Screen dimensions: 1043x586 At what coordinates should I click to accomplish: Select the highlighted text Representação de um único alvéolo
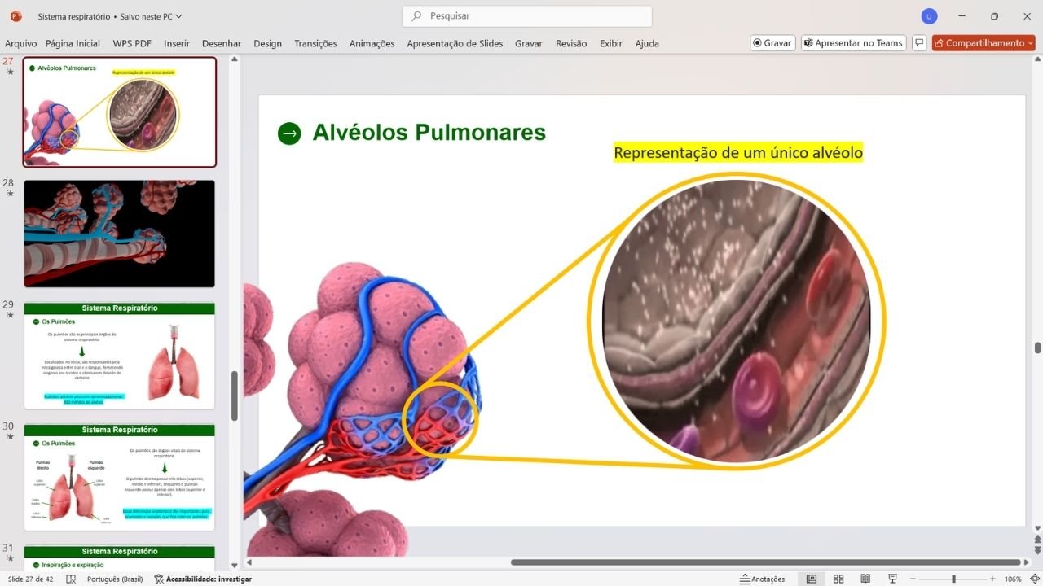click(x=738, y=152)
